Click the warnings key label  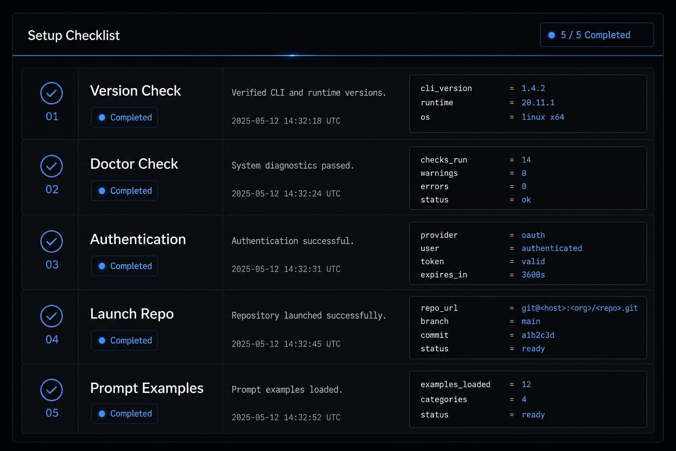[x=439, y=174]
